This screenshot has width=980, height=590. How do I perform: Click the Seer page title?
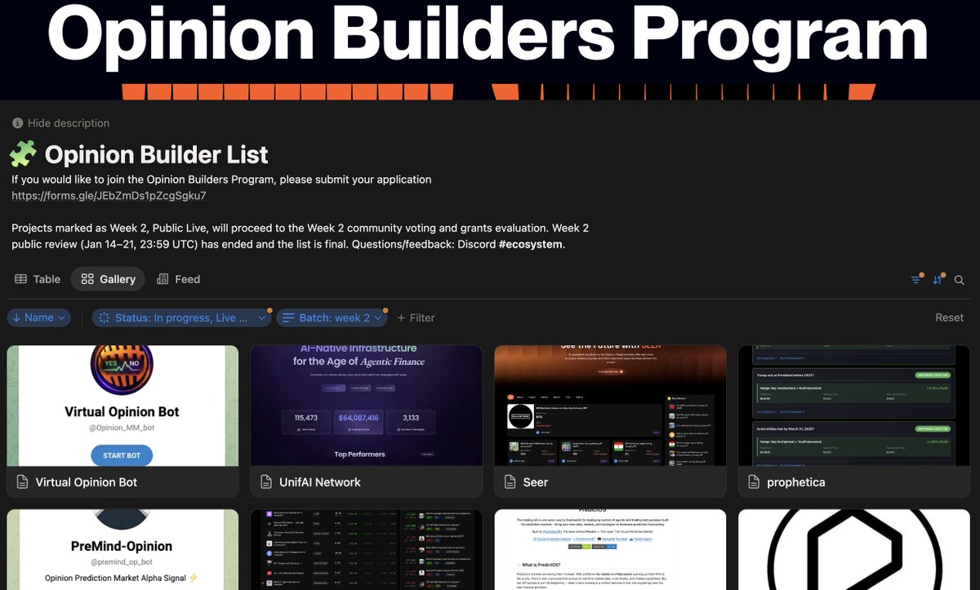pos(536,482)
